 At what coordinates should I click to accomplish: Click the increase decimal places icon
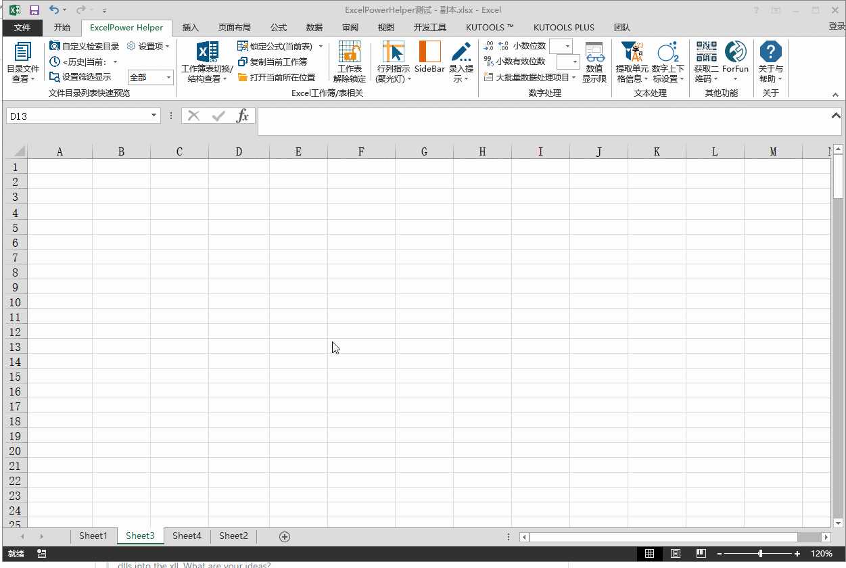(488, 46)
